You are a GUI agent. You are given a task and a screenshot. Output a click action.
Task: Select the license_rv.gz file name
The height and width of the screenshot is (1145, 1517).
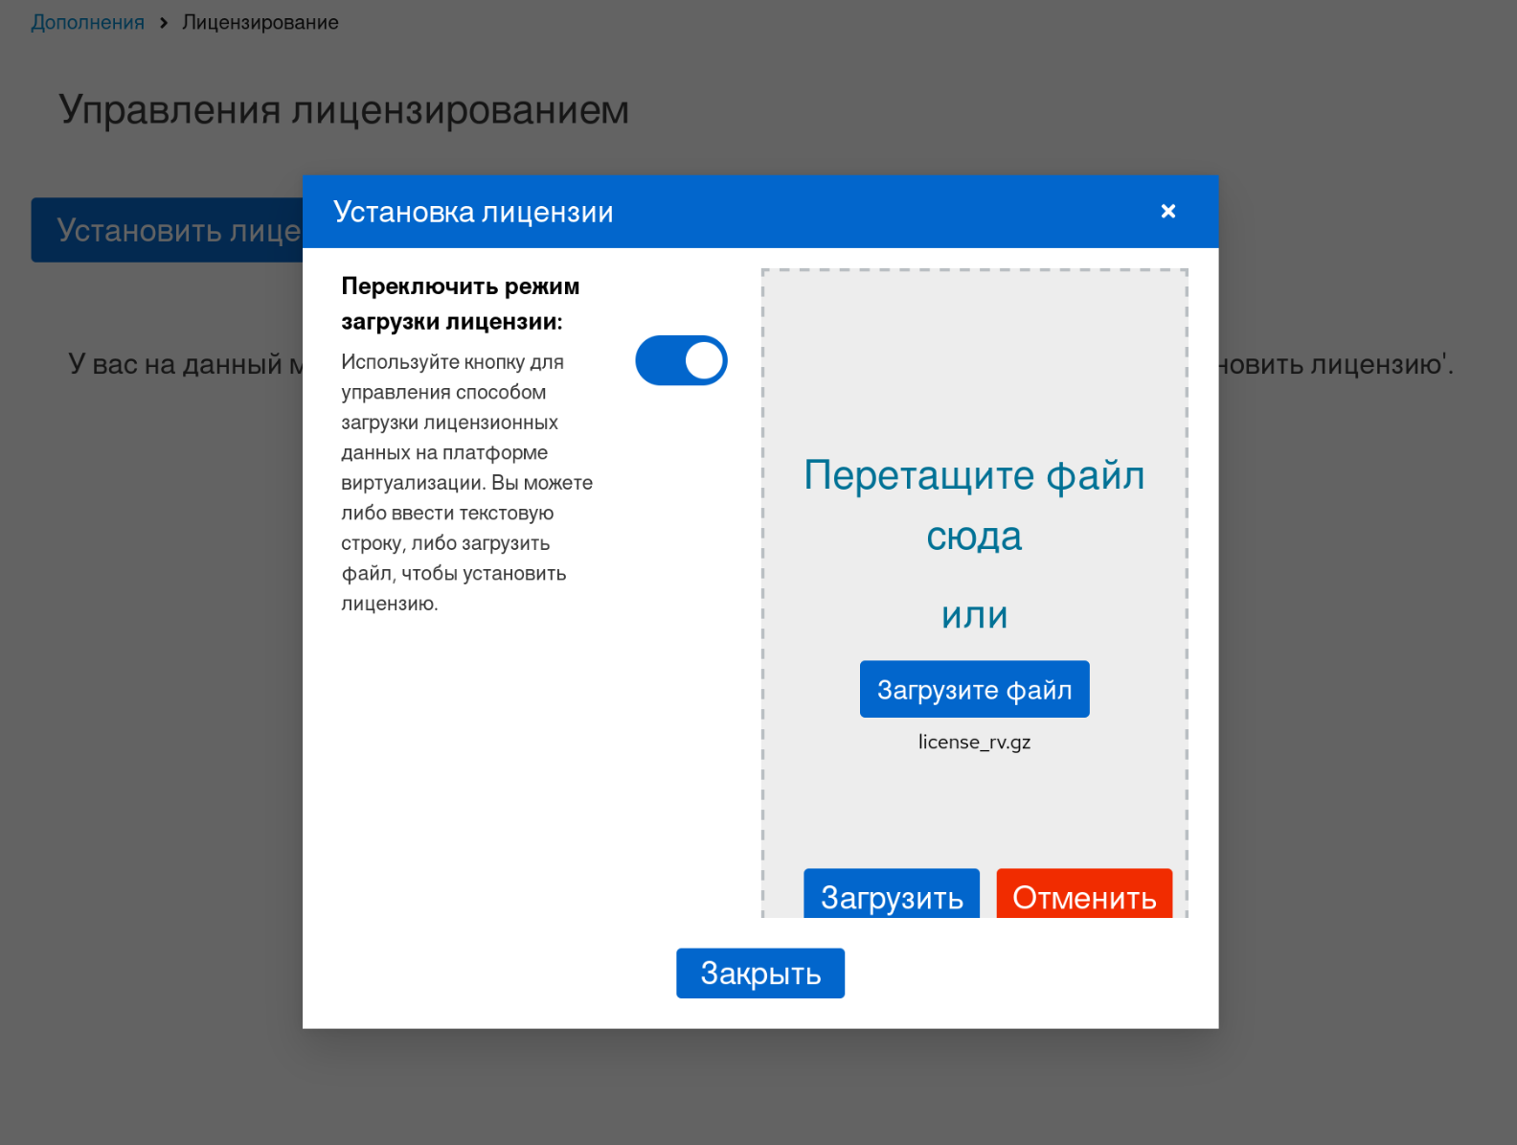[x=974, y=742]
